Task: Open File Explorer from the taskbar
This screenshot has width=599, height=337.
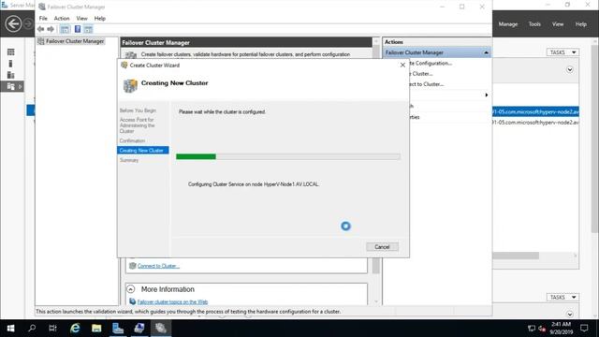Action: click(x=96, y=329)
